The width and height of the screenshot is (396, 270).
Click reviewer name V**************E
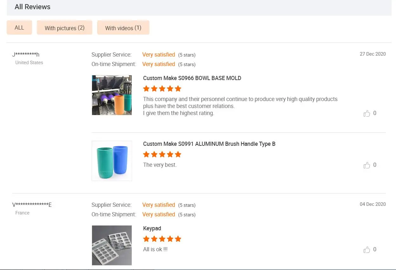coord(32,205)
